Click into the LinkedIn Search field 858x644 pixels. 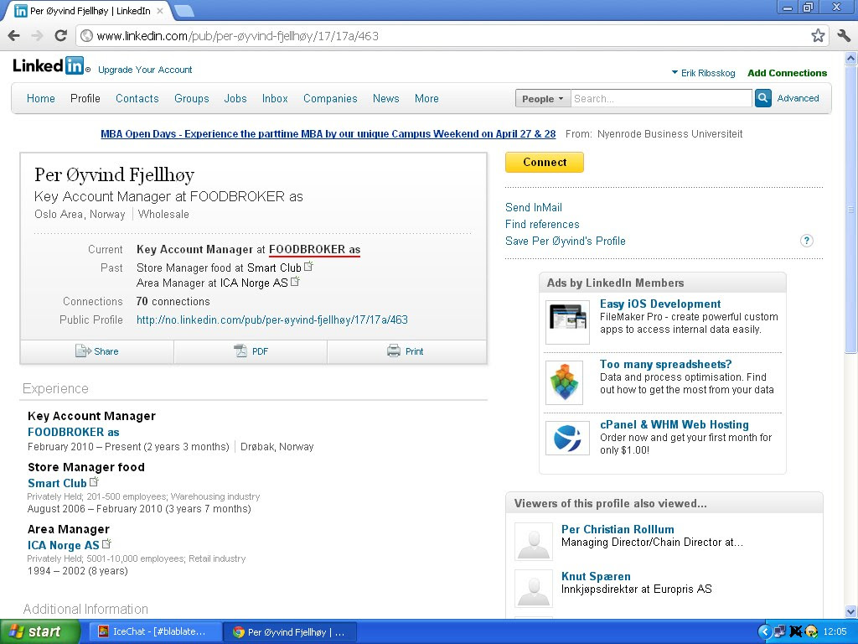[x=661, y=99]
